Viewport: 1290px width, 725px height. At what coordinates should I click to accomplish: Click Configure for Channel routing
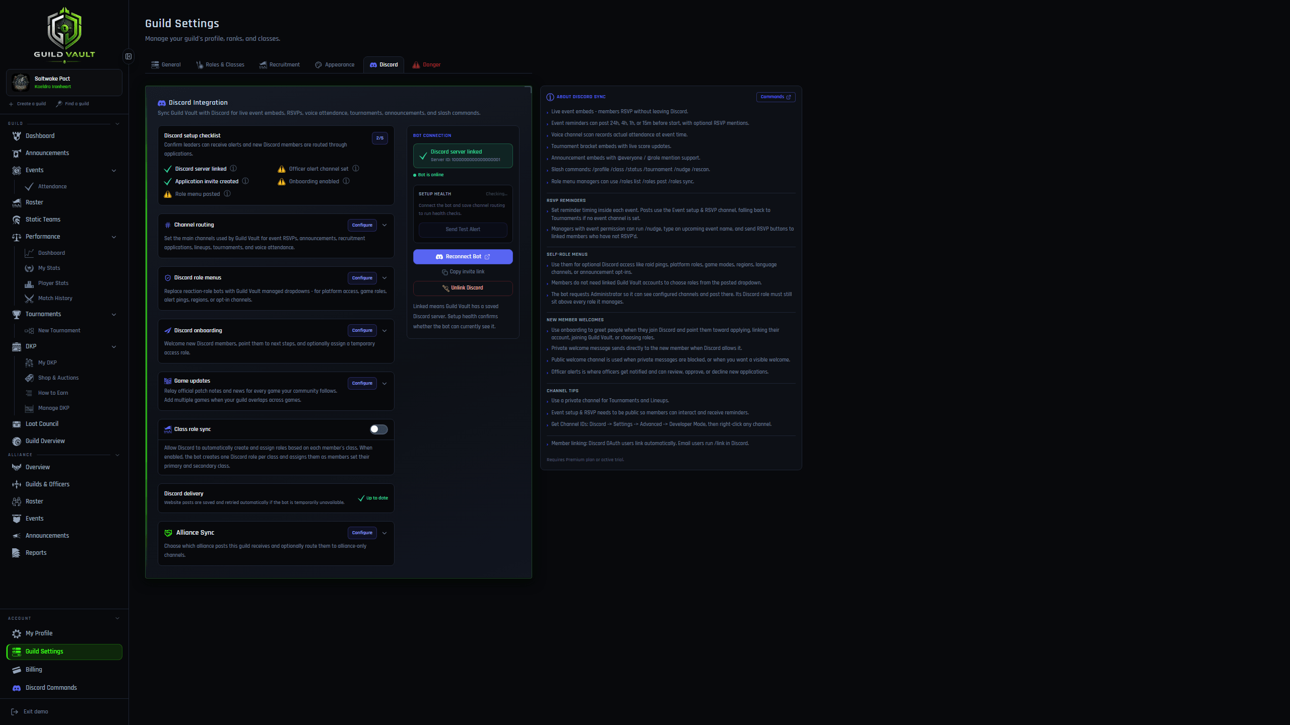[x=362, y=225]
